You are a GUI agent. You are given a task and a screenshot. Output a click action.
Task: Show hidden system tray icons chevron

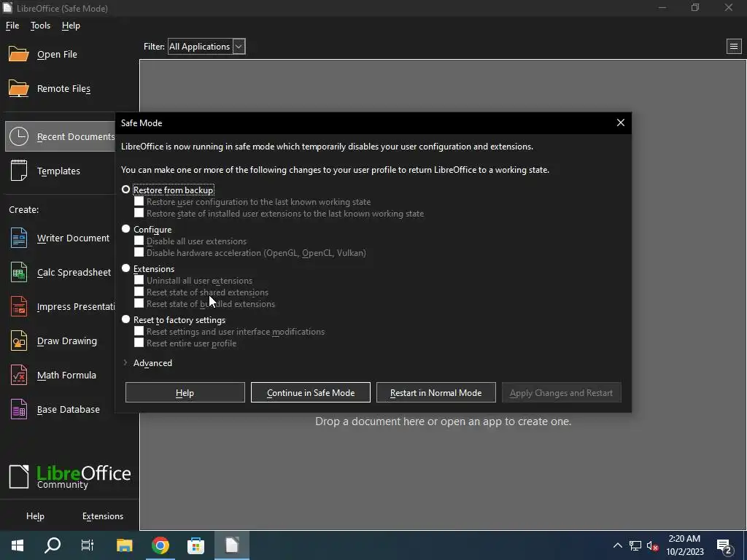pos(617,545)
